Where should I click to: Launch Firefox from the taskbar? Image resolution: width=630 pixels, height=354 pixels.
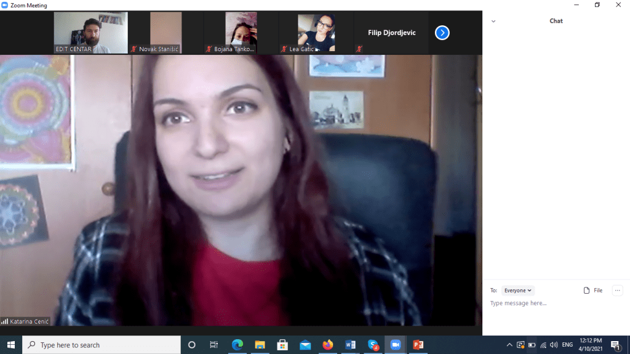[x=327, y=345]
